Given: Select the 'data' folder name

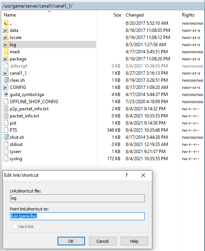Looking at the screenshot, I should click(x=14, y=30).
